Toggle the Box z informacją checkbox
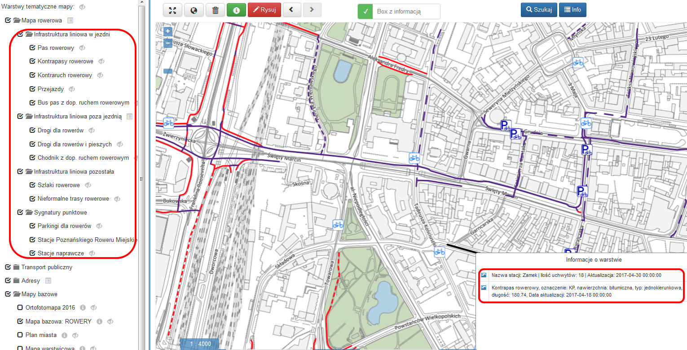 pyautogui.click(x=366, y=12)
